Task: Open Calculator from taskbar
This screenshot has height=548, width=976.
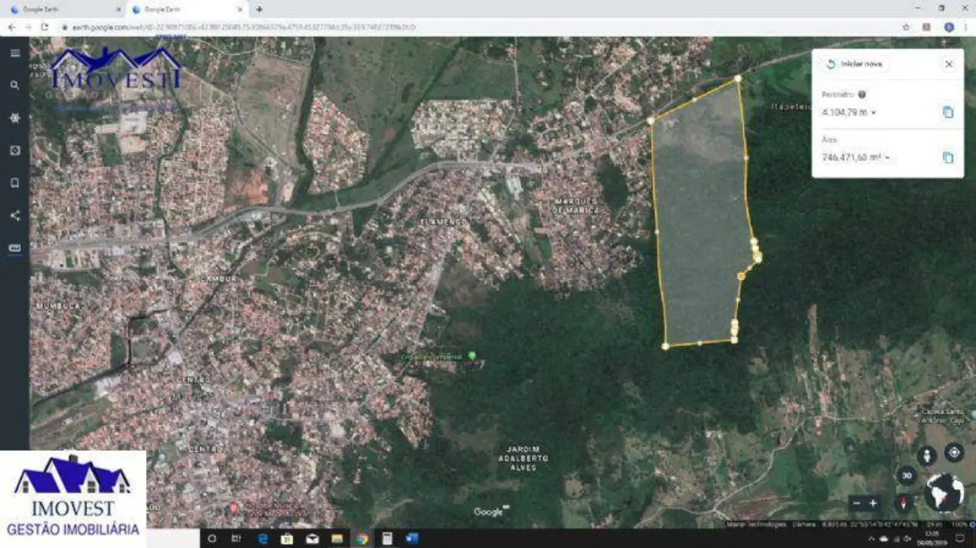Action: pyautogui.click(x=388, y=539)
